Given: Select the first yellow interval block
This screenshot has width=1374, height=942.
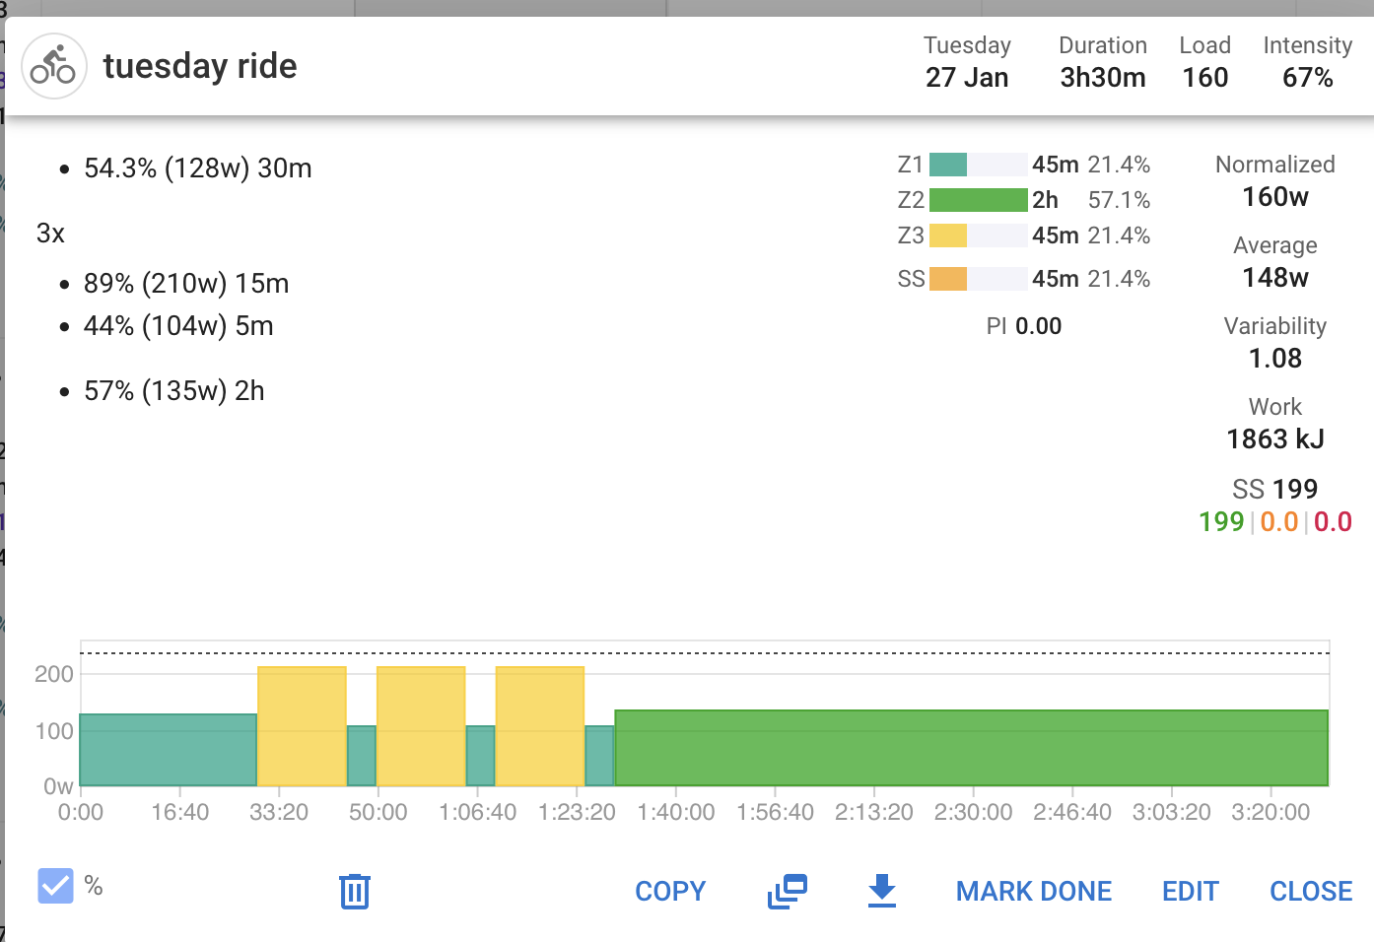Looking at the screenshot, I should coord(302,726).
